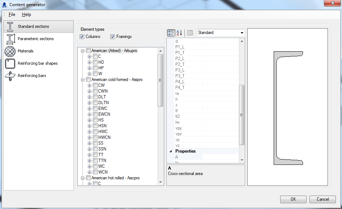
Task: Collapse the American cold formed - Aisipro group
Action: click(82, 79)
